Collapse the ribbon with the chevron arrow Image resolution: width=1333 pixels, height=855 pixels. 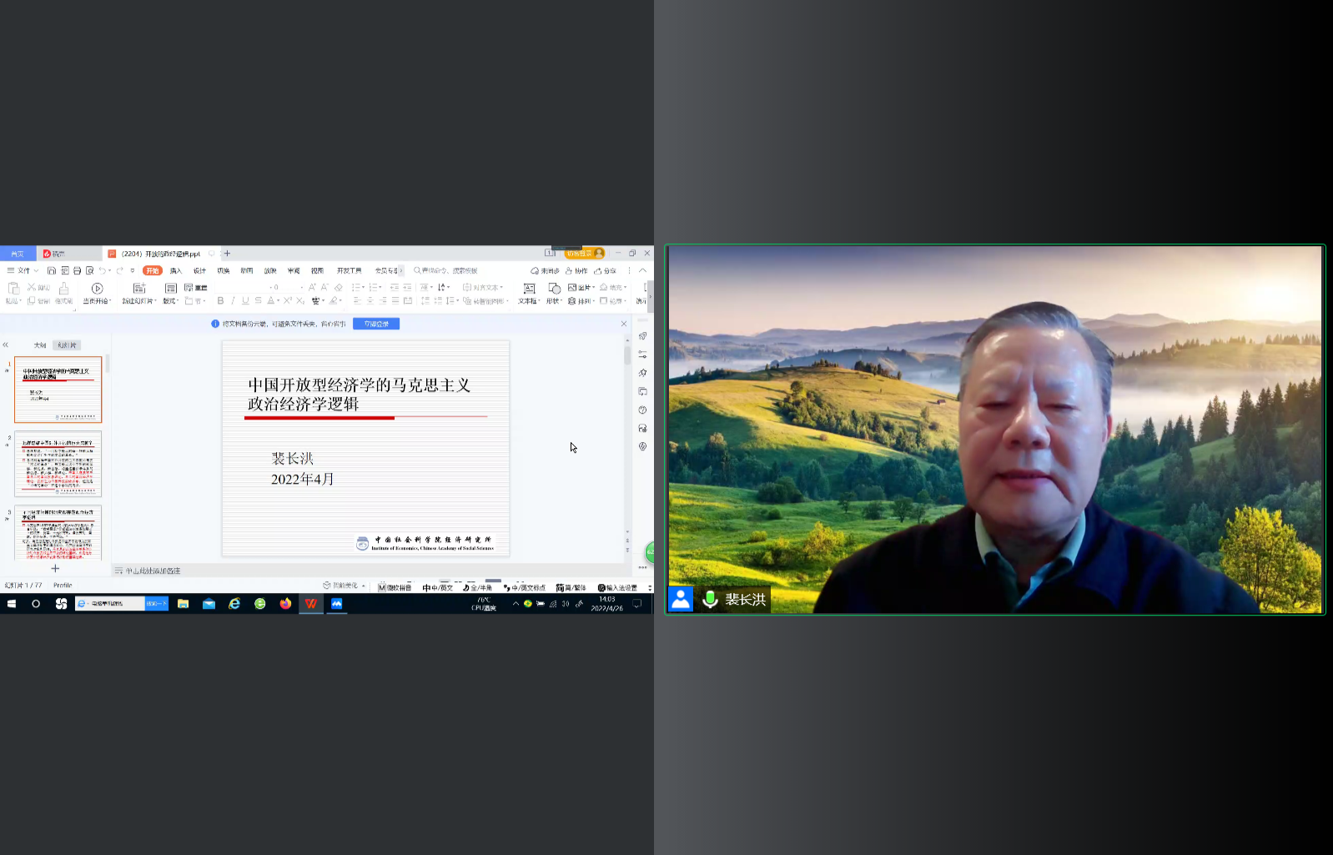click(x=642, y=270)
